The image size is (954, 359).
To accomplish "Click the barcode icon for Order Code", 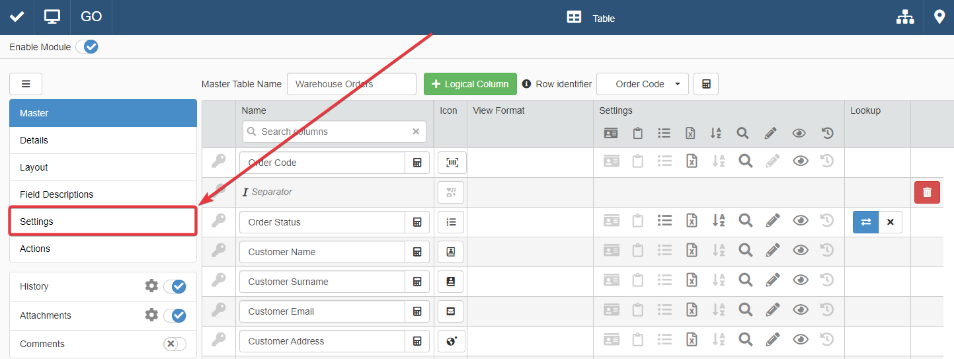I will click(452, 163).
